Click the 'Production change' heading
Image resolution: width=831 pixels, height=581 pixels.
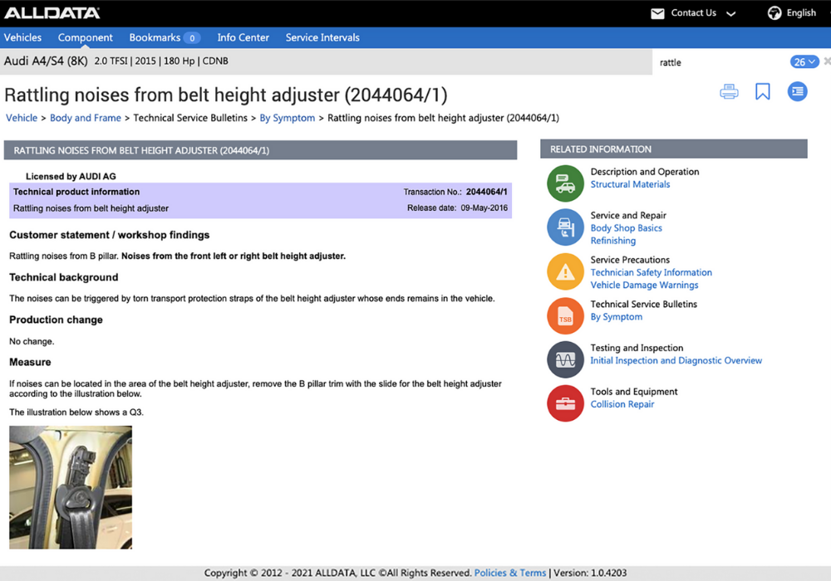pos(56,320)
